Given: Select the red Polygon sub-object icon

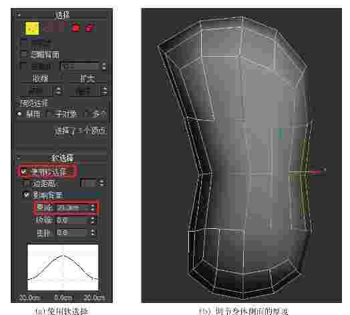Looking at the screenshot, I should pyautogui.click(x=75, y=27).
